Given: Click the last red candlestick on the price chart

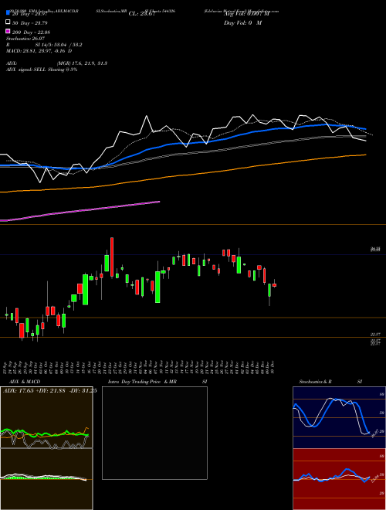Looking at the screenshot, I should [x=274, y=285].
